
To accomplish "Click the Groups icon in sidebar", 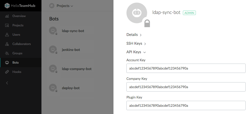I will (7, 53).
